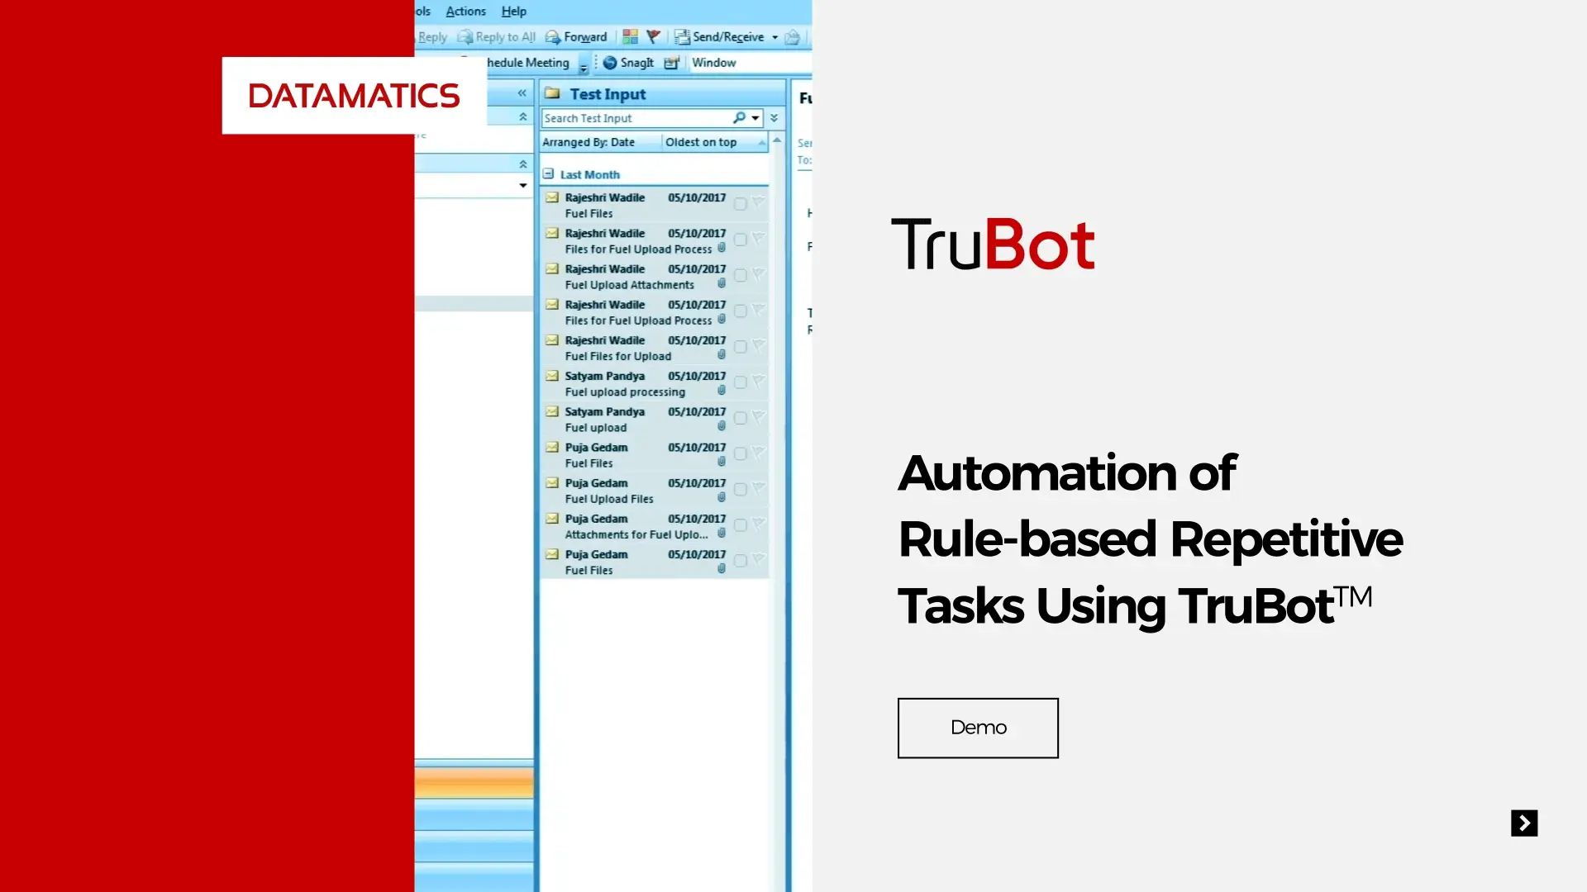Click the follow-up flag toolbar icon
The height and width of the screenshot is (892, 1587).
pos(652,36)
